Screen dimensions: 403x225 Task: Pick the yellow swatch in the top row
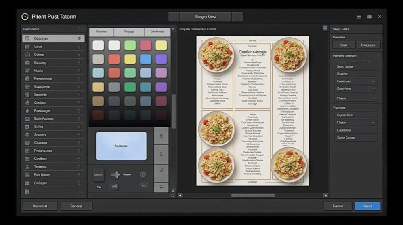pos(161,45)
